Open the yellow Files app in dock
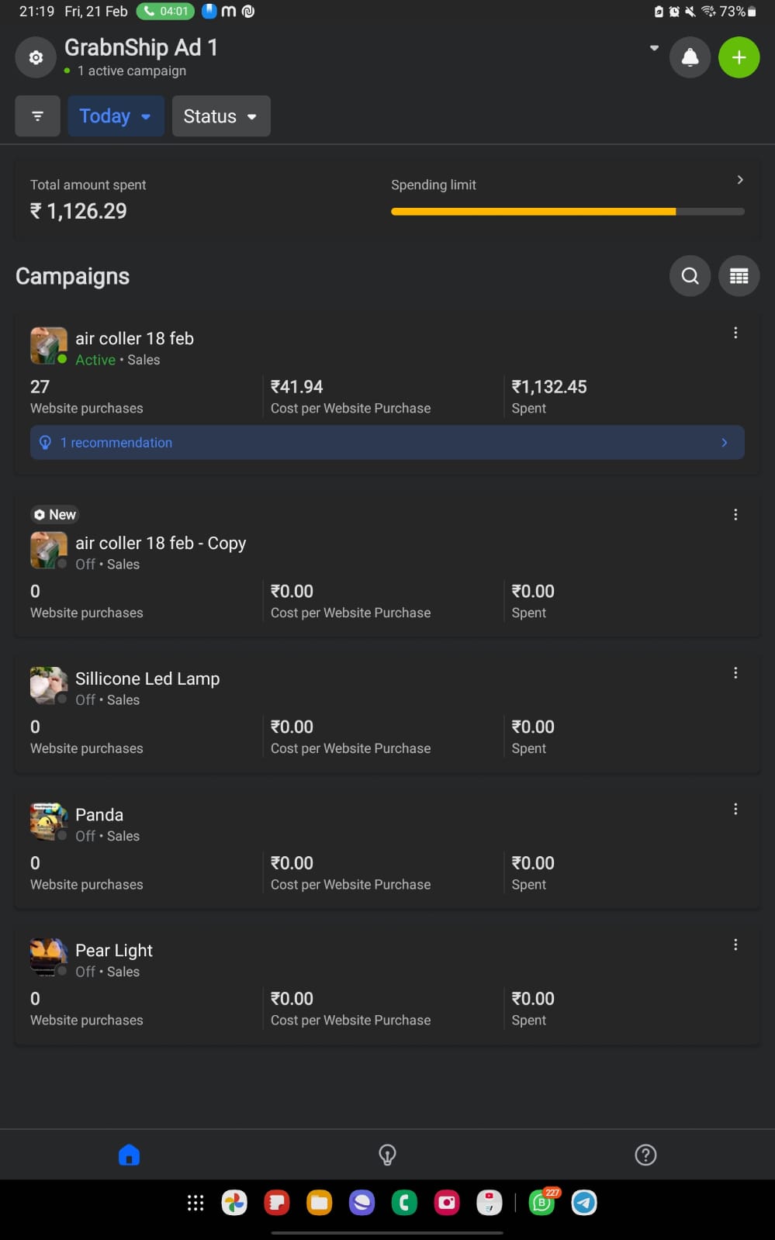Screen dimensions: 775x1240 click(x=319, y=1203)
